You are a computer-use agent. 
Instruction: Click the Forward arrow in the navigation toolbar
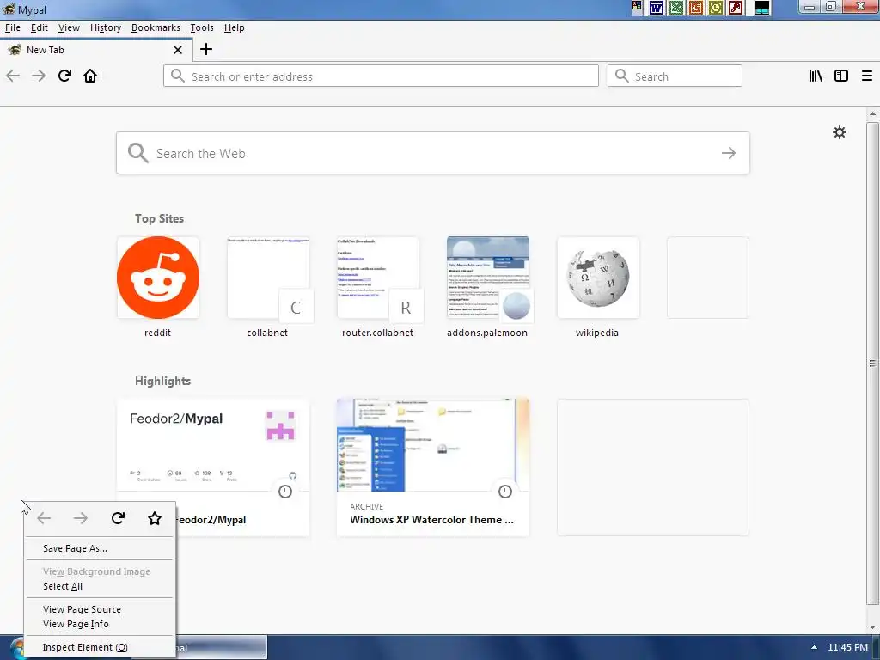tap(39, 76)
